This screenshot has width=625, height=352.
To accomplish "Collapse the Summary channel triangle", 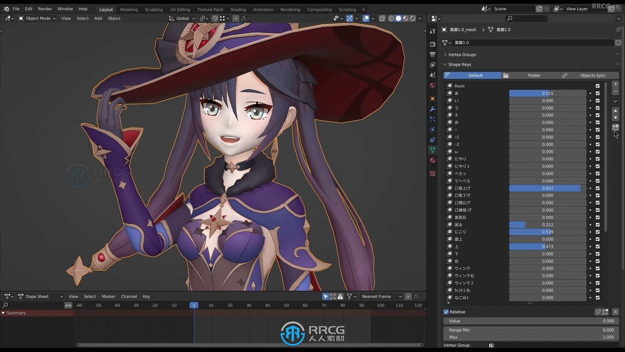I will click(3, 313).
